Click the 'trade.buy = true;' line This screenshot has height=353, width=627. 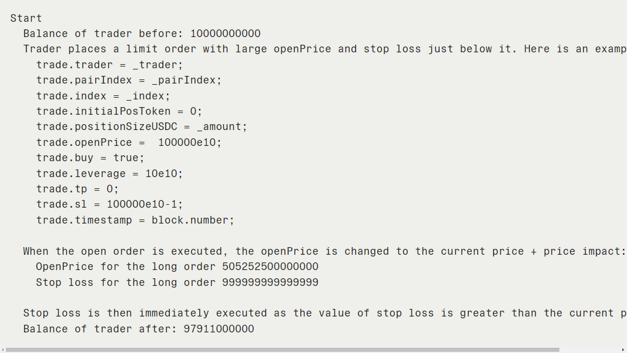click(90, 158)
